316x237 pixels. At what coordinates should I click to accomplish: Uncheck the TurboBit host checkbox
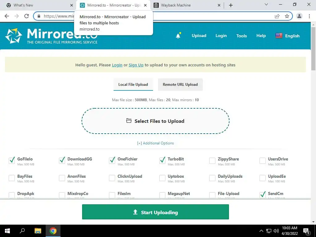pyautogui.click(x=162, y=160)
